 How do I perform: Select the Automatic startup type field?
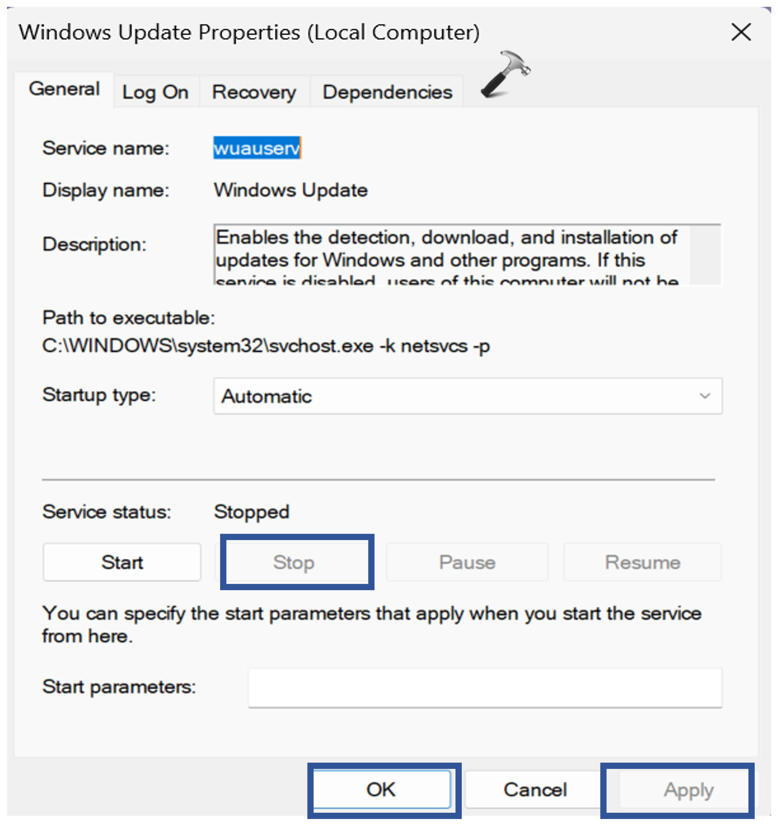[457, 396]
